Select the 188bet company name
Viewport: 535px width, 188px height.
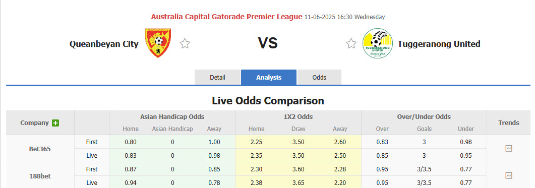tap(40, 176)
